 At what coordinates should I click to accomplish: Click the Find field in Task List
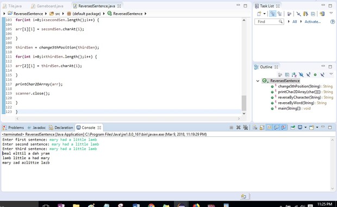pos(269,22)
